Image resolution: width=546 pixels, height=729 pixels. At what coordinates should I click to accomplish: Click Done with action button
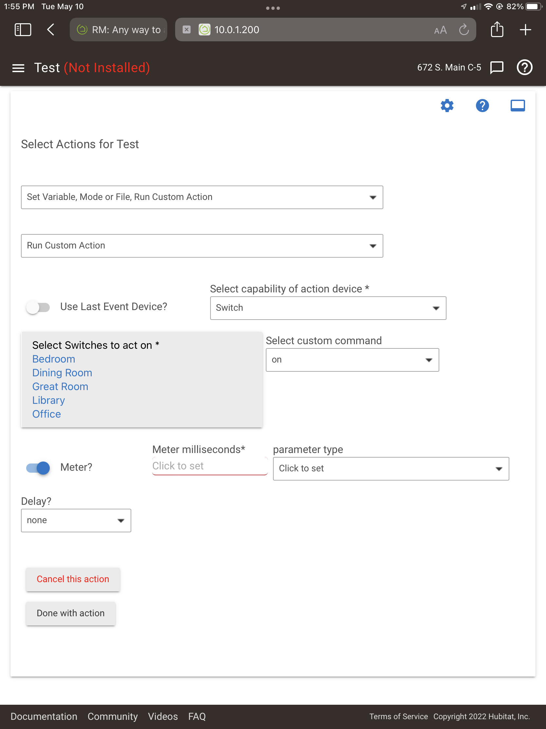click(70, 613)
